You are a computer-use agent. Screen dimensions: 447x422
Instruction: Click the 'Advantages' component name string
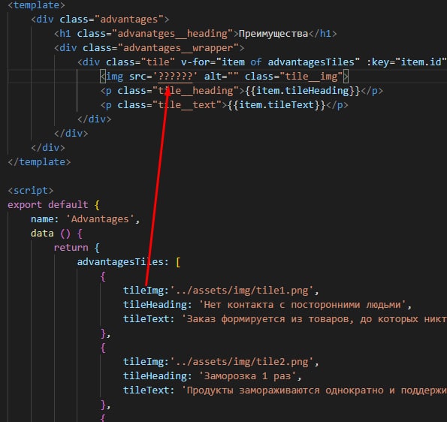click(x=100, y=219)
